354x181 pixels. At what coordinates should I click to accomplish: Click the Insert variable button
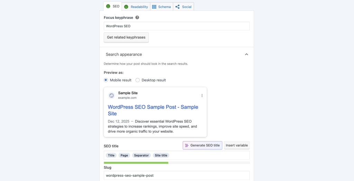(x=237, y=145)
